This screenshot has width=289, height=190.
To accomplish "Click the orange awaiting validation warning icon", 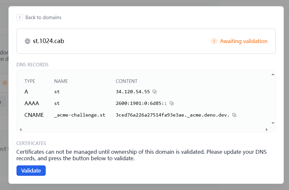I will pyautogui.click(x=214, y=41).
